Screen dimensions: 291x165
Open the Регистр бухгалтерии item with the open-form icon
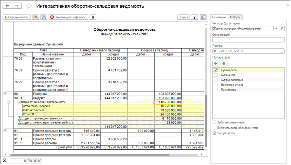[282, 28]
